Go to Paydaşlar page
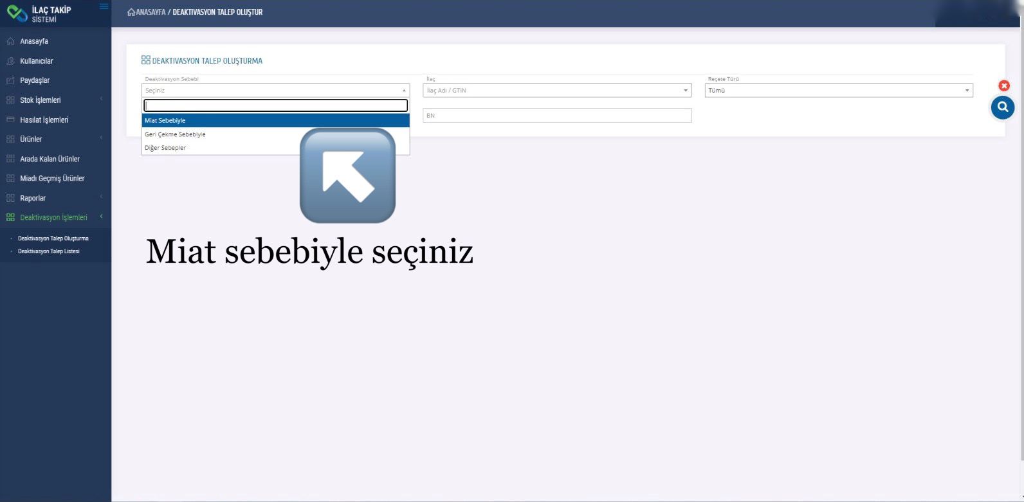The height and width of the screenshot is (502, 1024). coord(34,80)
